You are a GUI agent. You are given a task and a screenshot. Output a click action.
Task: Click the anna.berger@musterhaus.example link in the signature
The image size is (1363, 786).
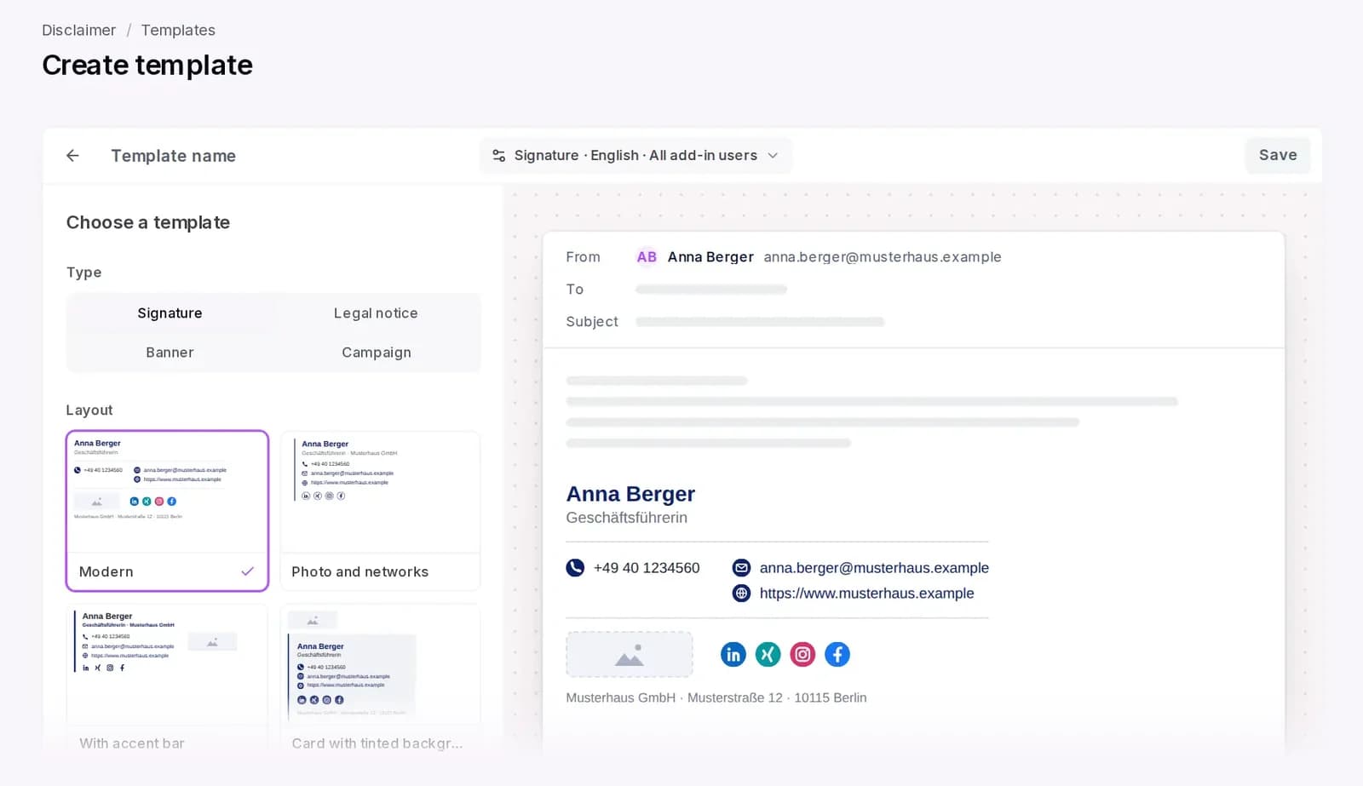(x=874, y=568)
